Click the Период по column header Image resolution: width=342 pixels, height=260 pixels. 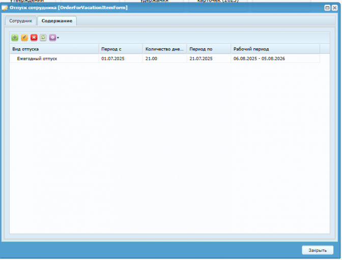pyautogui.click(x=209, y=49)
